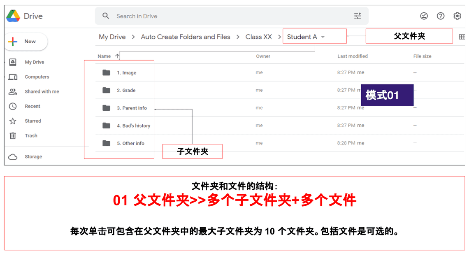Expand the Computers tree in sidebar
Screen dimensions: 469x256
tap(5, 77)
